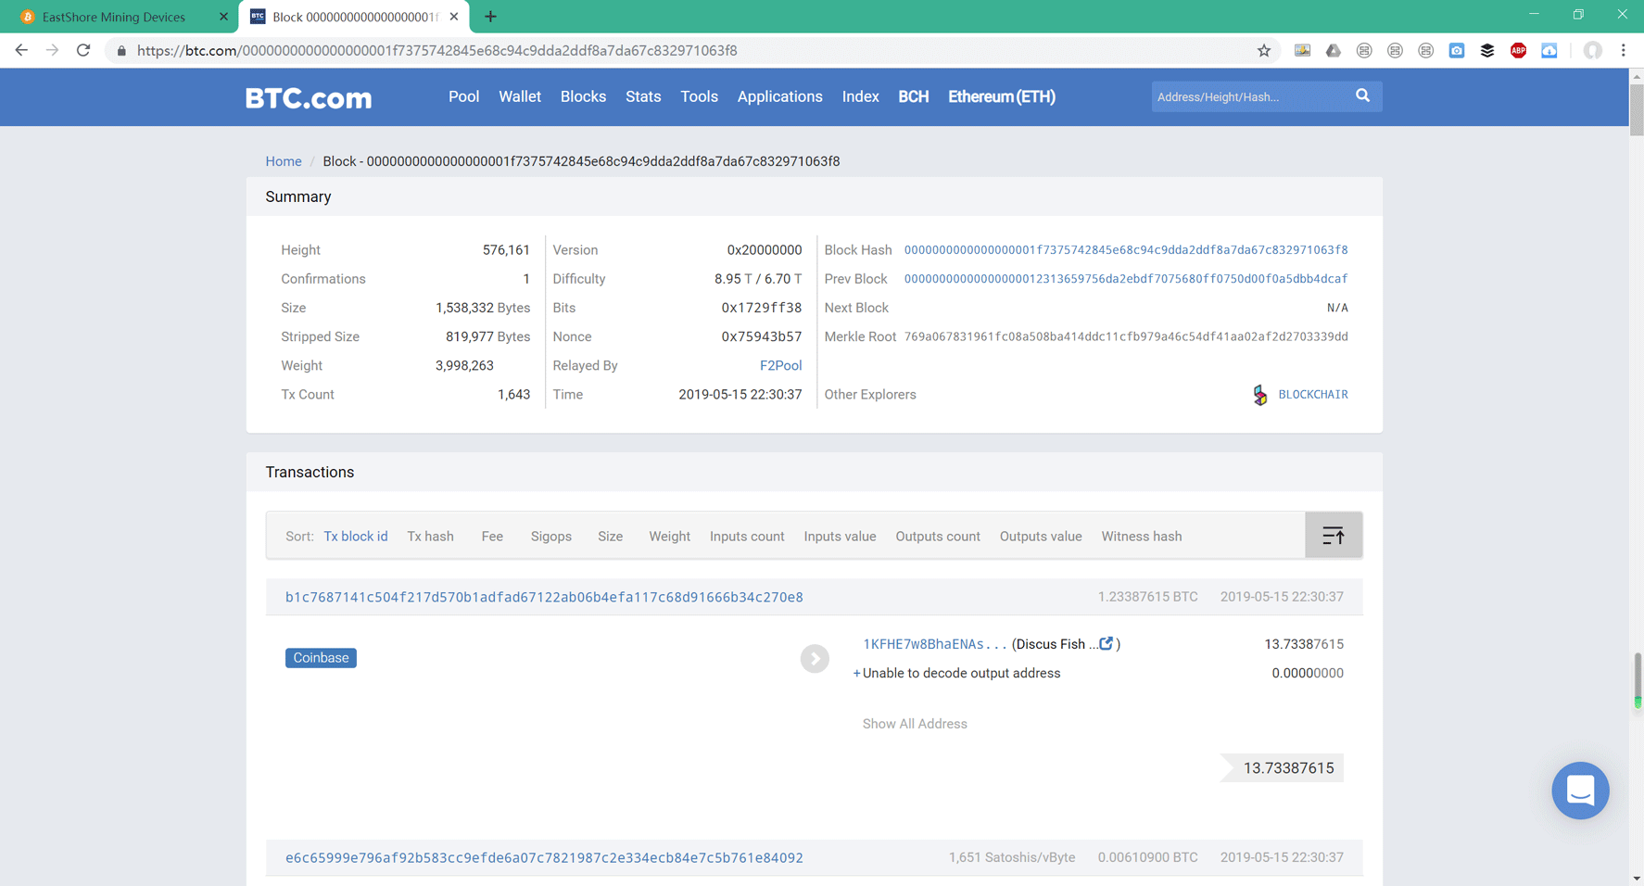The height and width of the screenshot is (886, 1644).
Task: Open the Block Hash link
Action: tap(1126, 250)
